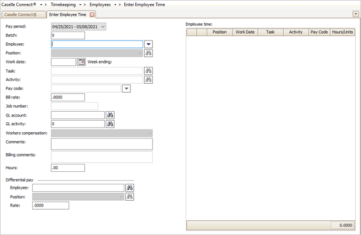
Task: Open the calendar picker for Work date
Action: pyautogui.click(x=81, y=62)
